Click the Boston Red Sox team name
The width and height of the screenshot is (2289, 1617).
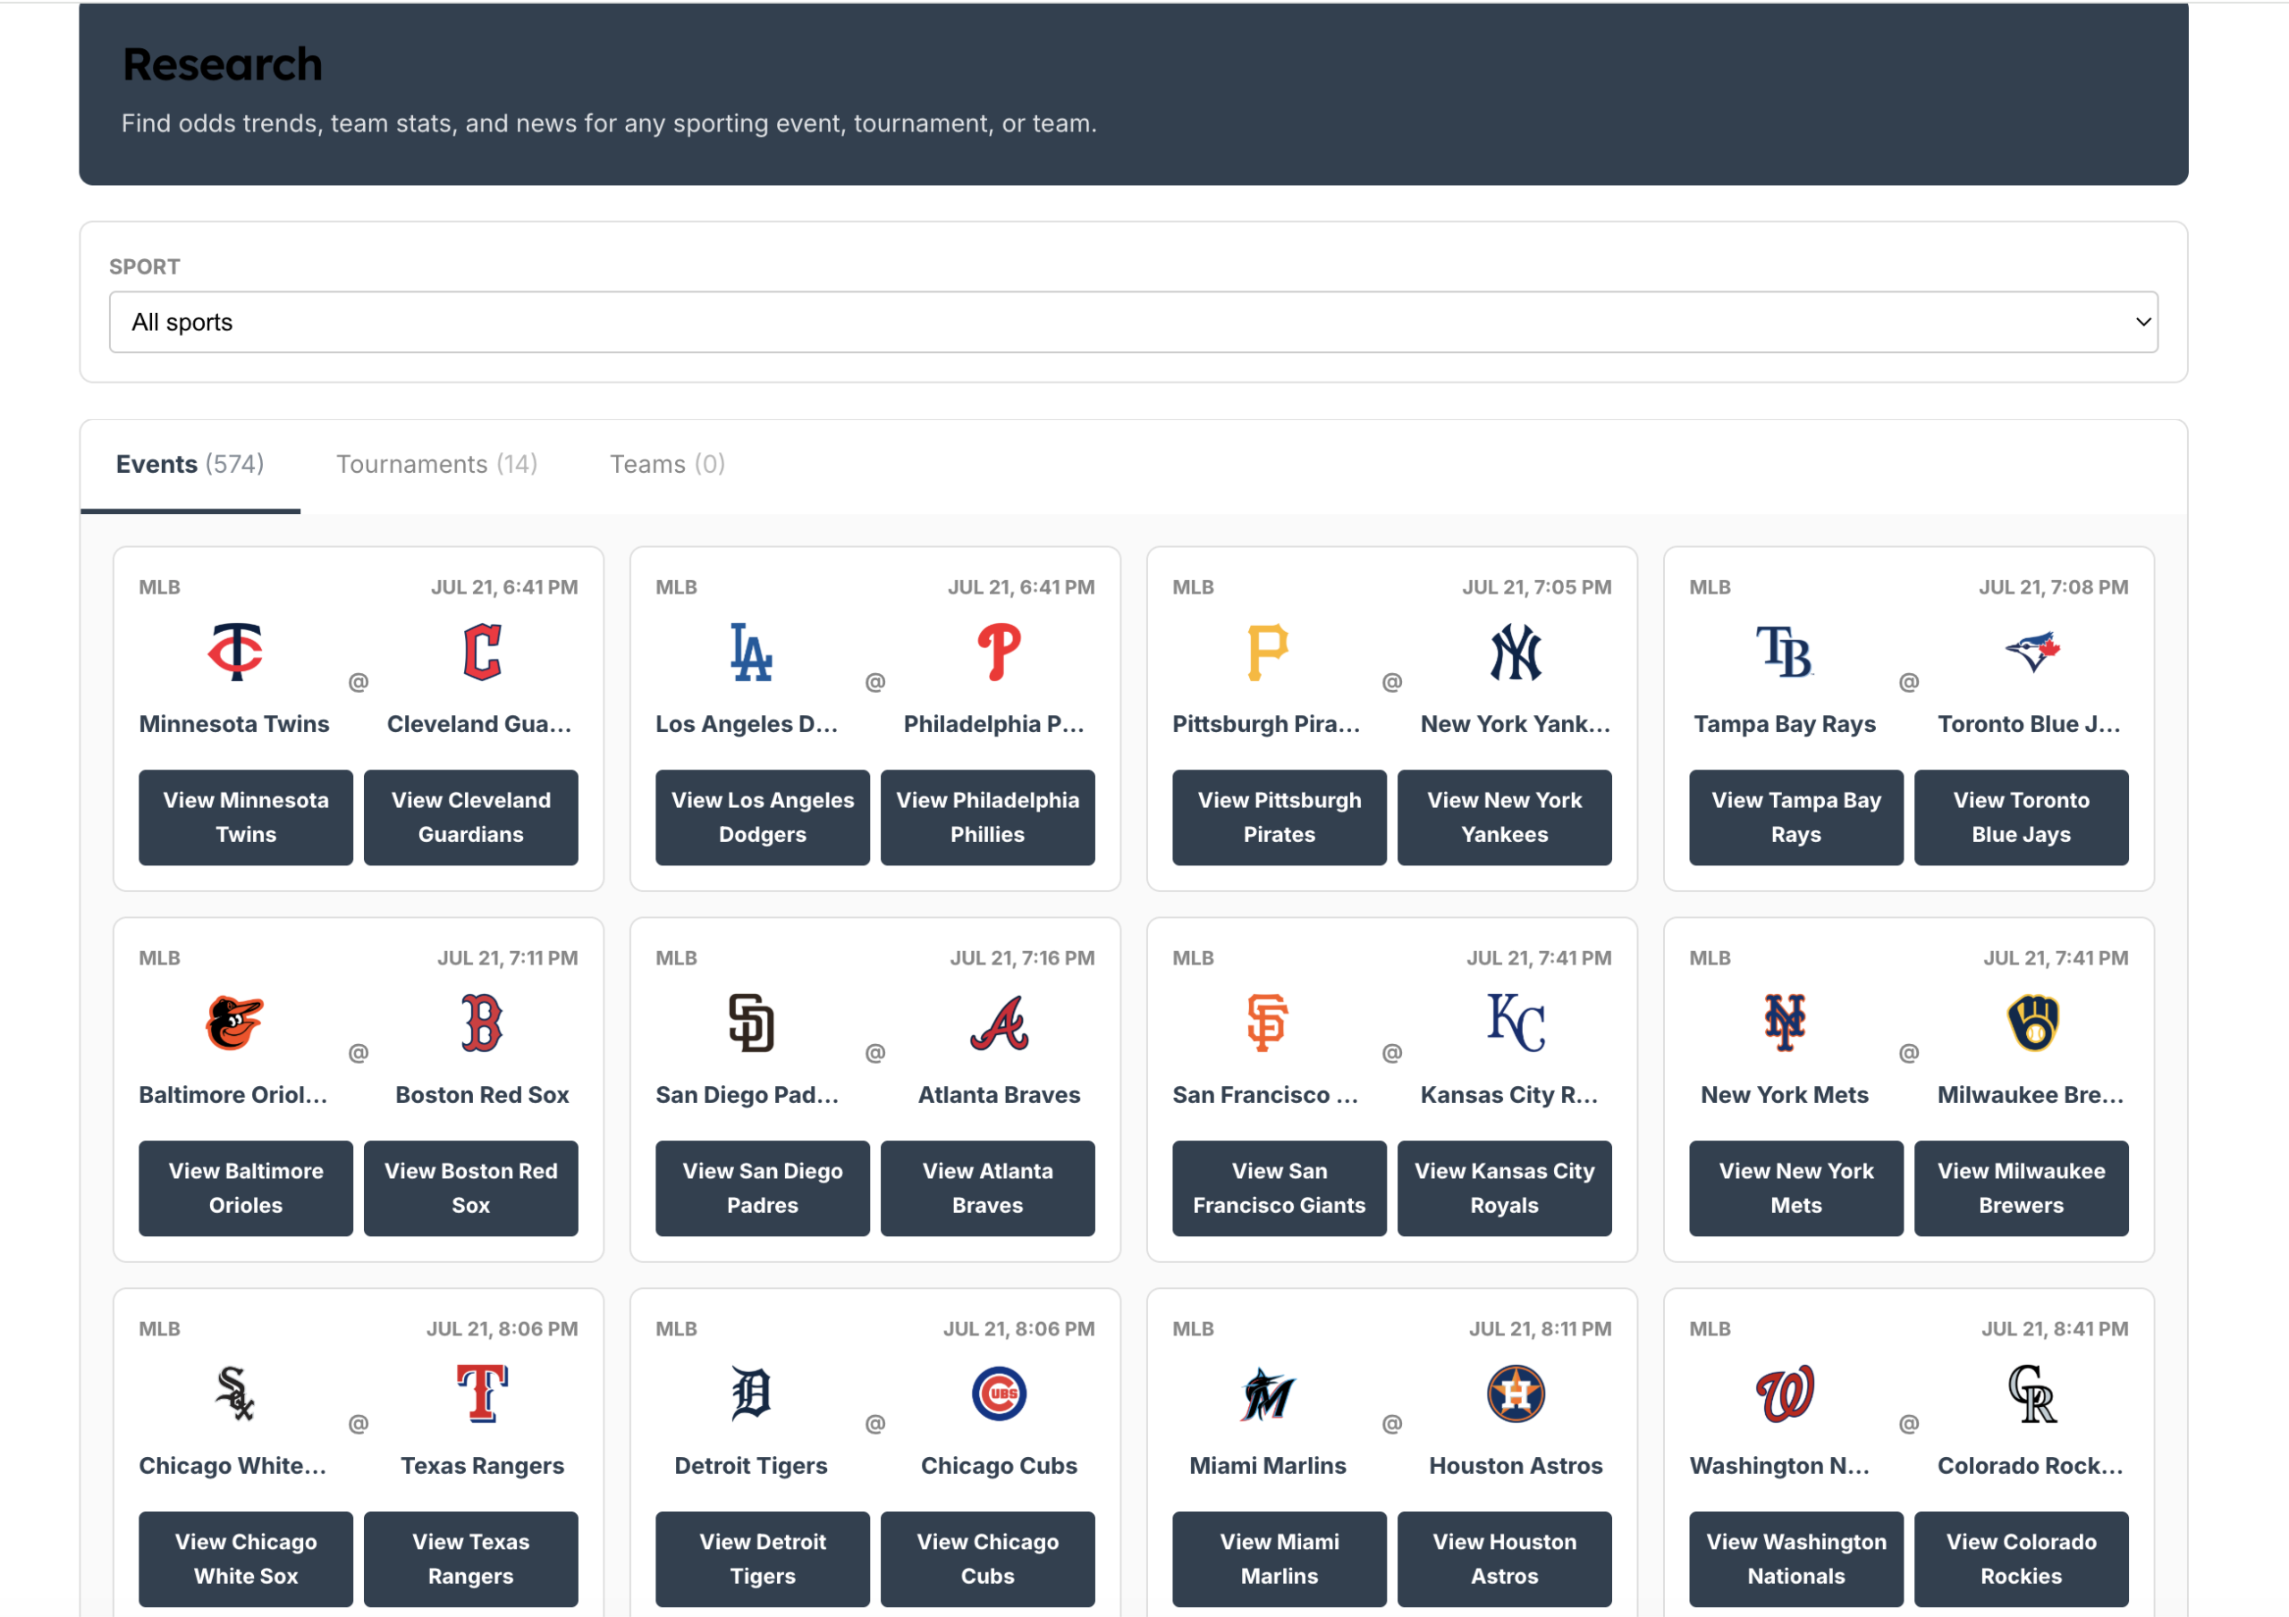point(483,1095)
